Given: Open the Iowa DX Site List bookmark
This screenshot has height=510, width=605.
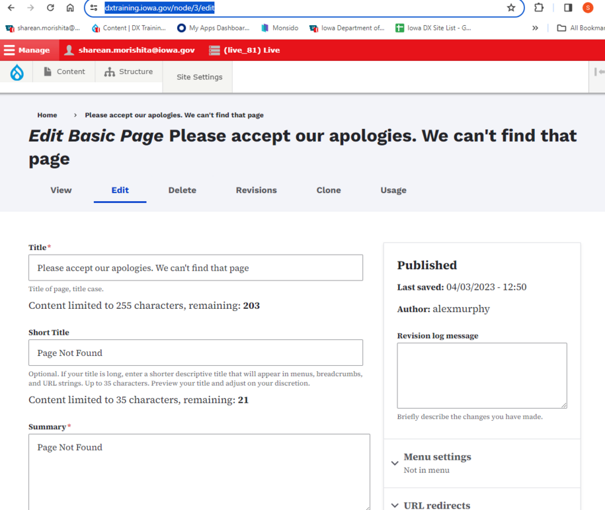Looking at the screenshot, I should click(433, 28).
